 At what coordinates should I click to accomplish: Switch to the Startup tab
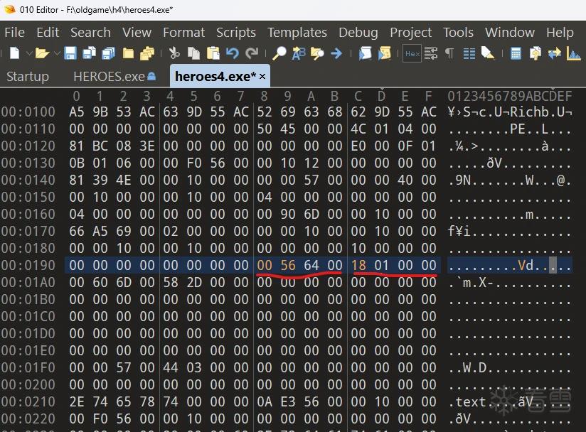[x=28, y=77]
